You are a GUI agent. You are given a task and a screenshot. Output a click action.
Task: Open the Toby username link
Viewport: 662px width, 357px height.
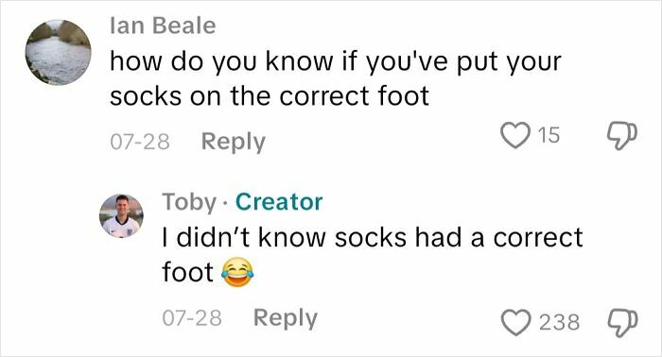pos(189,202)
